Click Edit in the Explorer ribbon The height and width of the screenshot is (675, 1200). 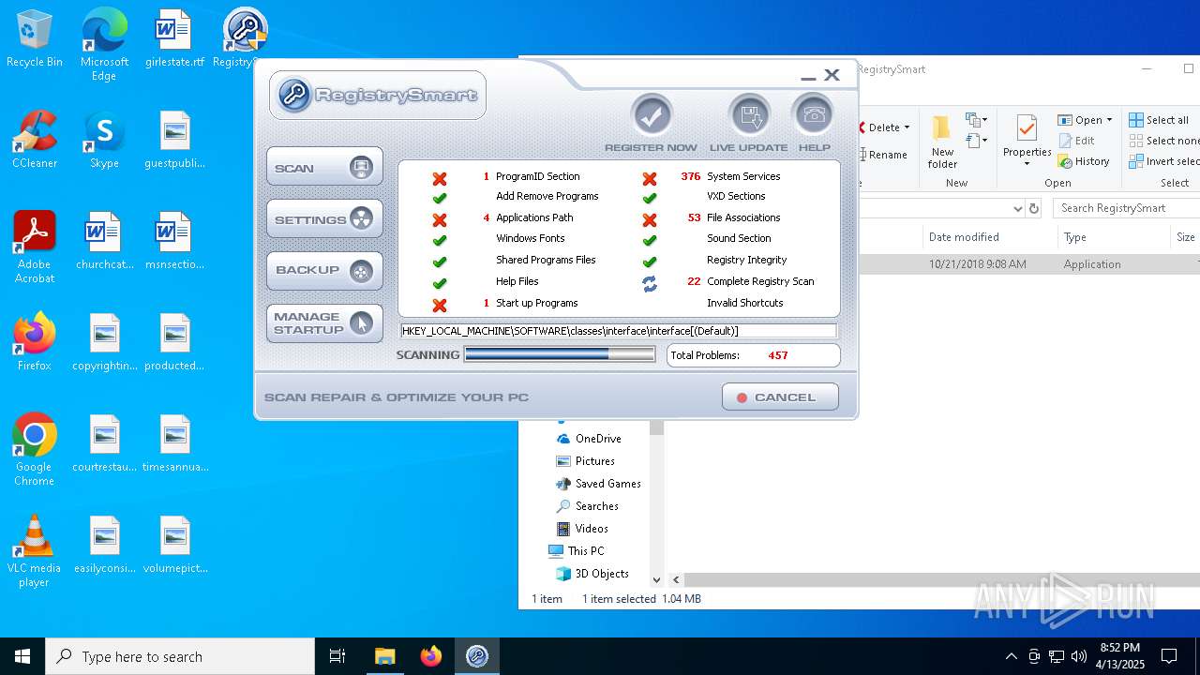click(x=1076, y=141)
